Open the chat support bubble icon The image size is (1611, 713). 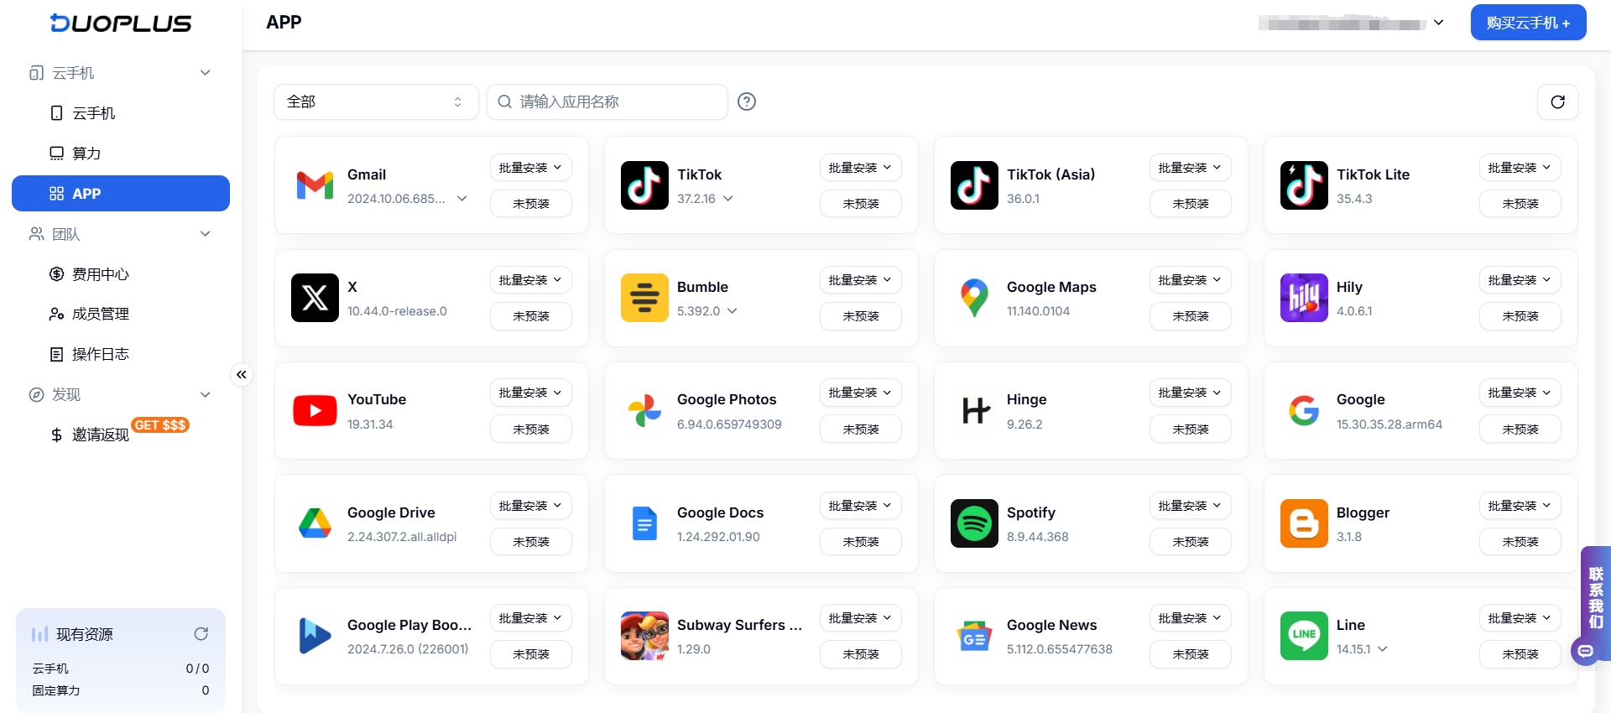click(1585, 651)
